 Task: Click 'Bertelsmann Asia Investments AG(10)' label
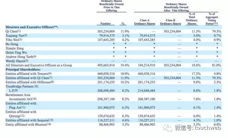21,97
